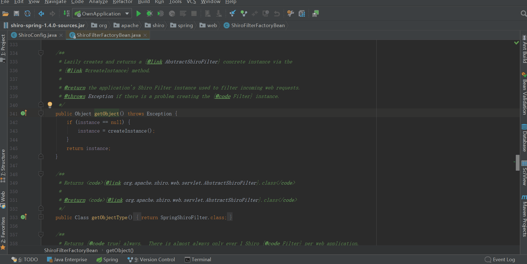Viewport: 527px width, 264px height.
Task: Click the Synchronize refresh icon
Action: click(x=27, y=14)
